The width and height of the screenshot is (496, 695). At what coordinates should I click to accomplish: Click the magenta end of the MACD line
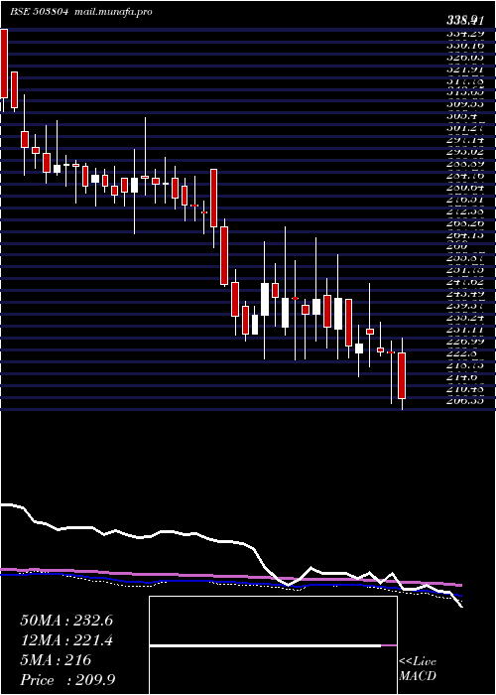[389, 646]
